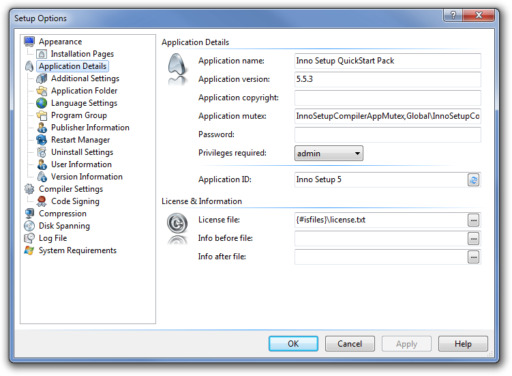This screenshot has height=376, width=512.
Task: Click the Appearance monitor icon
Action: point(29,42)
